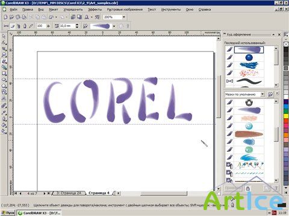Viewport: 289px width, 216px height.
Task: Toggle the lock icon beside Apply button
Action: [x=248, y=188]
